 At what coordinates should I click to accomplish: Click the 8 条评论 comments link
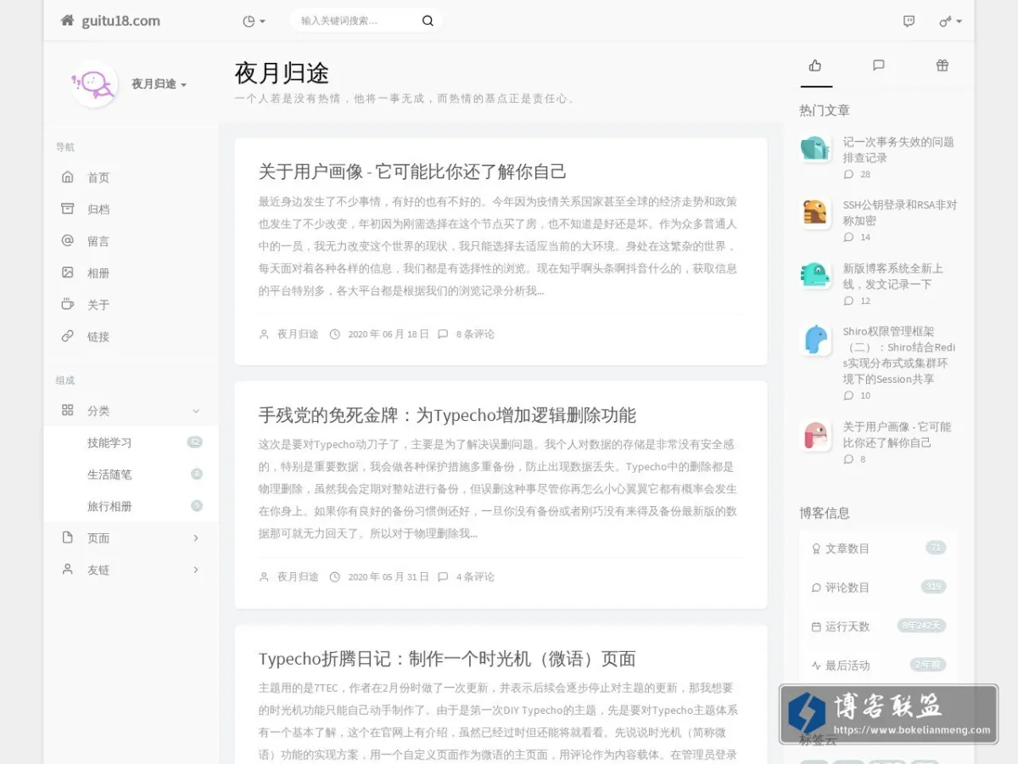pyautogui.click(x=475, y=334)
